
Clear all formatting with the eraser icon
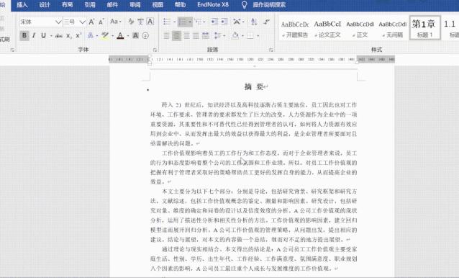point(131,22)
